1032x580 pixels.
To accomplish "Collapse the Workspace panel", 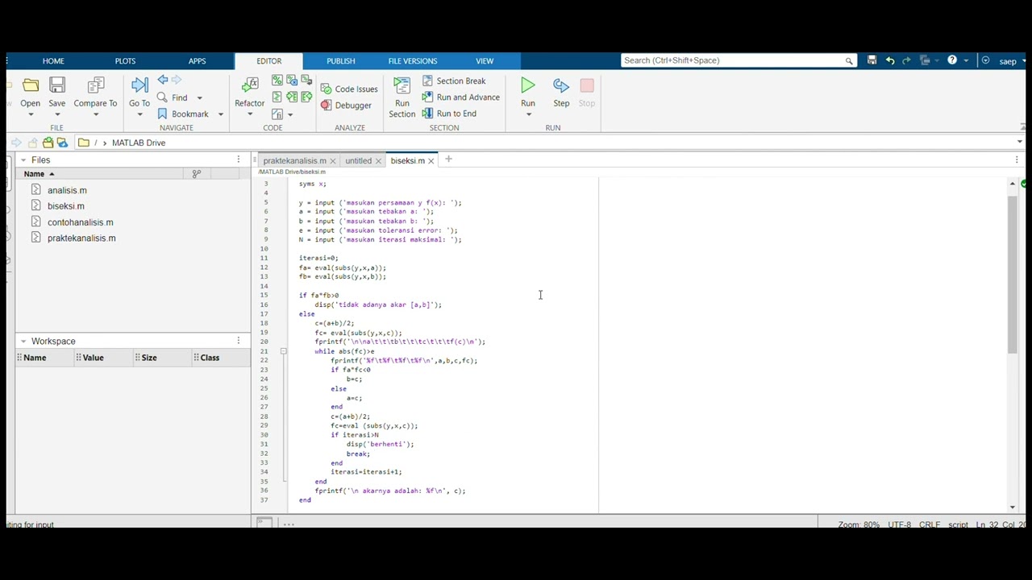I will [23, 341].
